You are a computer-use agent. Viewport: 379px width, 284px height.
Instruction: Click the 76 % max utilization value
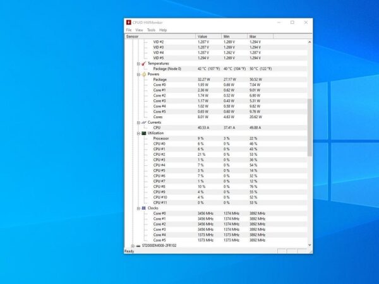pyautogui.click(x=253, y=187)
